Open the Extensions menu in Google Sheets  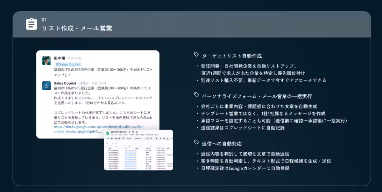point(149,135)
